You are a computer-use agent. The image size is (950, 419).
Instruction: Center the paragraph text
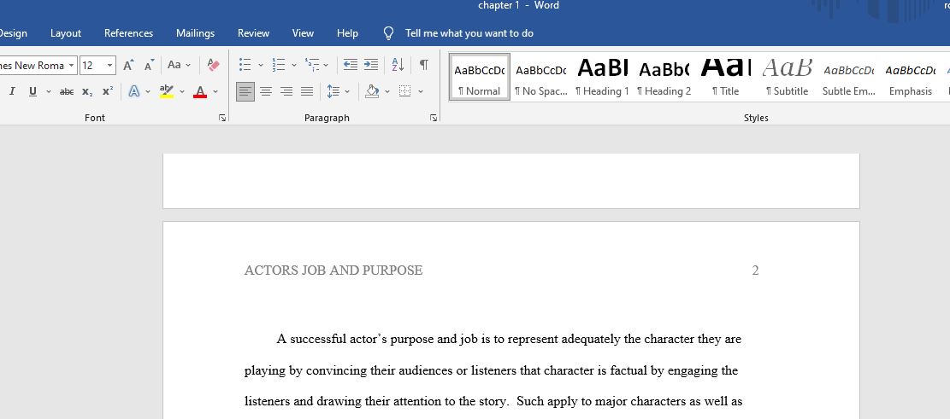click(x=266, y=91)
